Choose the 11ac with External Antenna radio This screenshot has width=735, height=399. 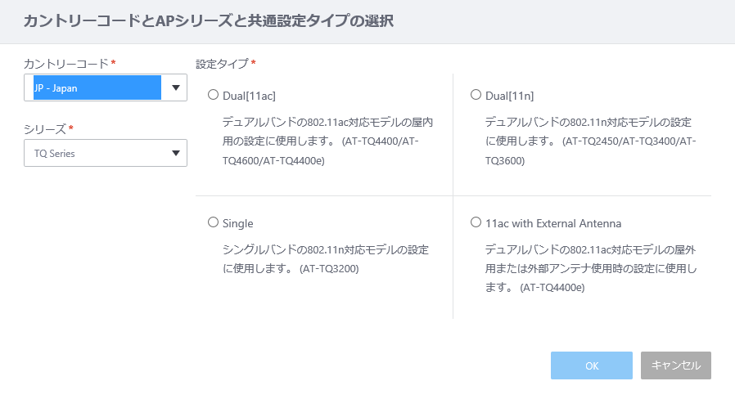click(x=476, y=222)
